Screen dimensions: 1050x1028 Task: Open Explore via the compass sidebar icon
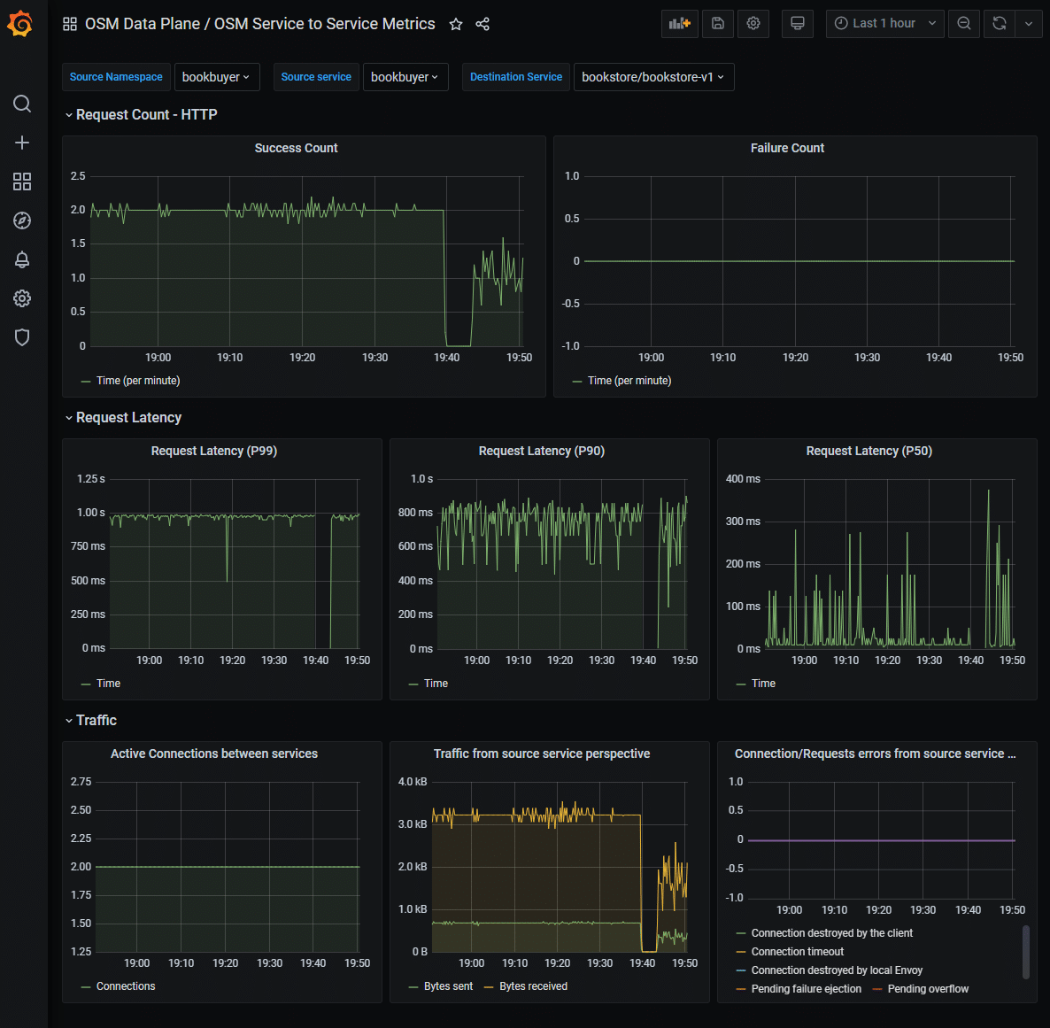22,220
